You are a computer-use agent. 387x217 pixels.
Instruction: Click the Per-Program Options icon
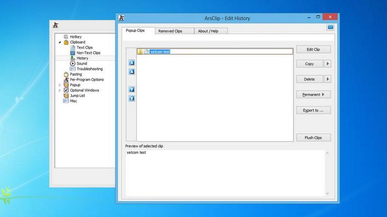click(66, 80)
